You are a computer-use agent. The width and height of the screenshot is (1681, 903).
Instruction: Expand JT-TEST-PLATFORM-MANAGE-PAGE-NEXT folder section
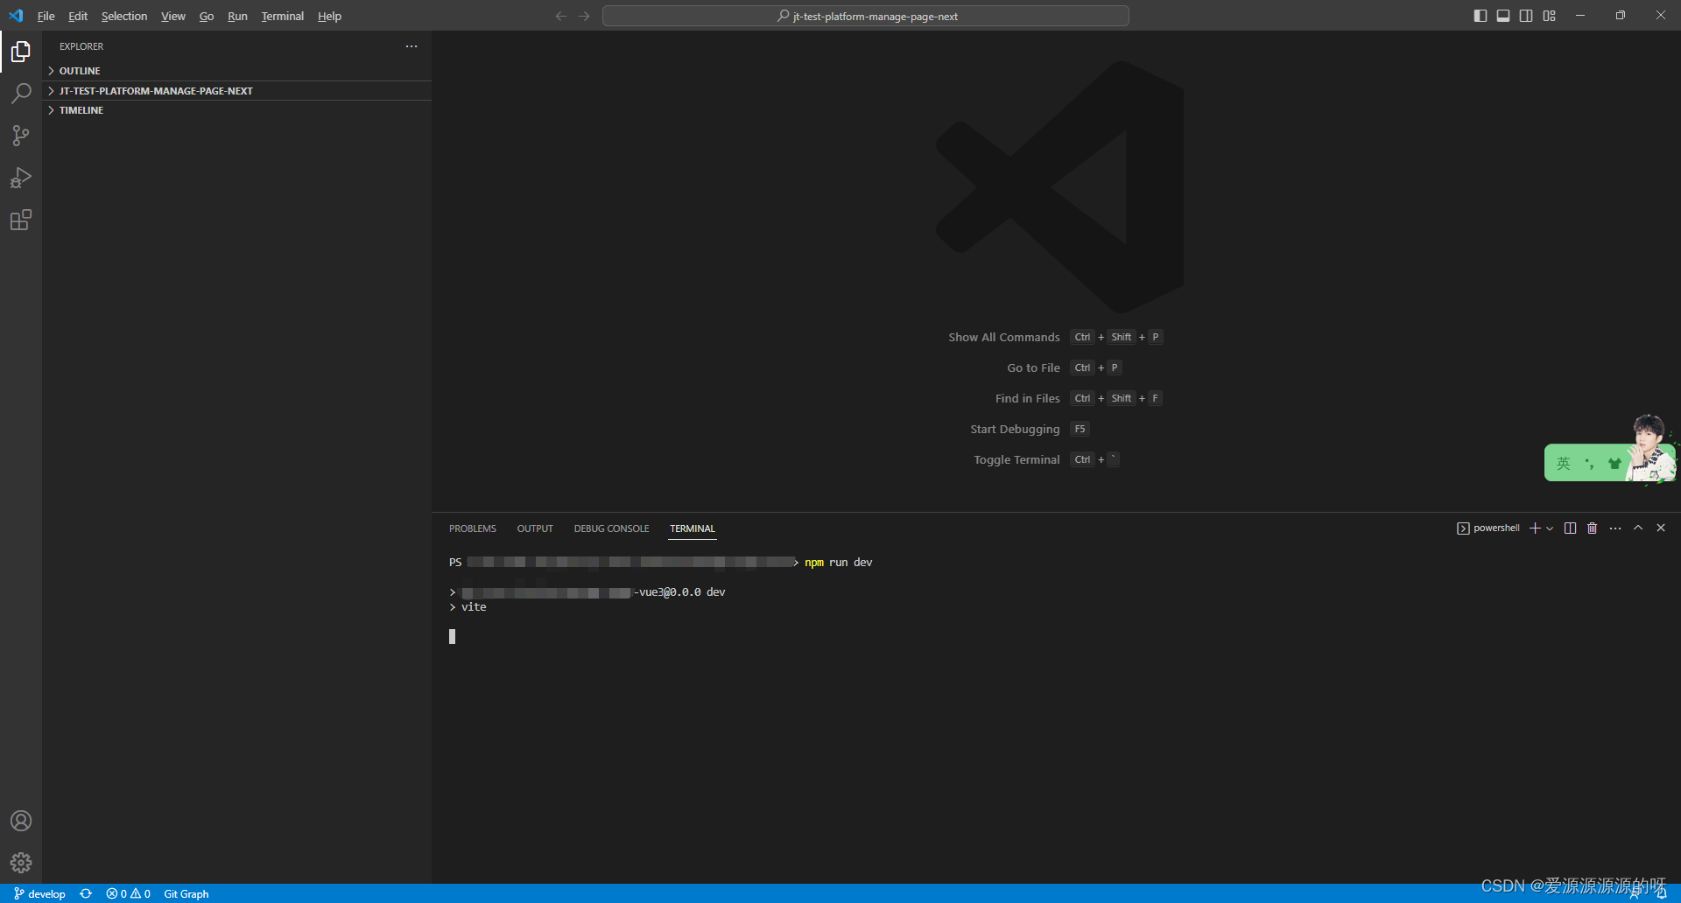coord(236,91)
